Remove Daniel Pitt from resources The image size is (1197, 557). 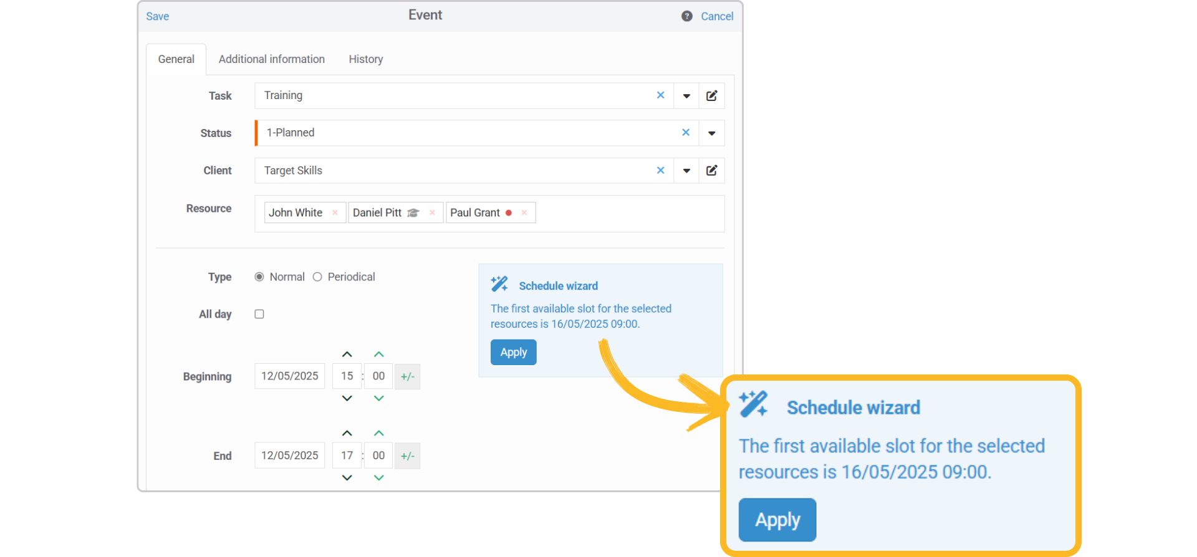432,212
